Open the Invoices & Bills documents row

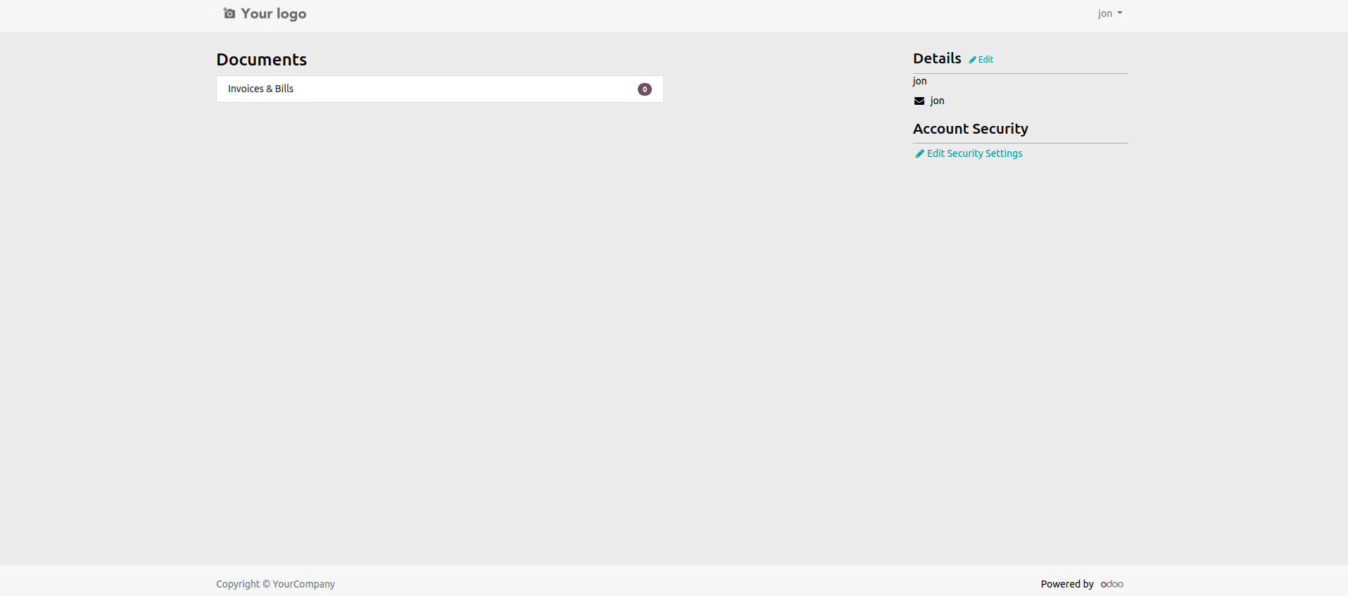click(439, 89)
